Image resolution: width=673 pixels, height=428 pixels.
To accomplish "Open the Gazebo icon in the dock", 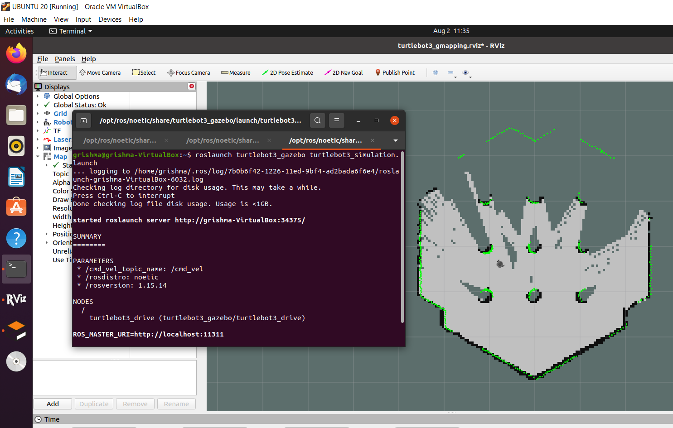I will (16, 330).
